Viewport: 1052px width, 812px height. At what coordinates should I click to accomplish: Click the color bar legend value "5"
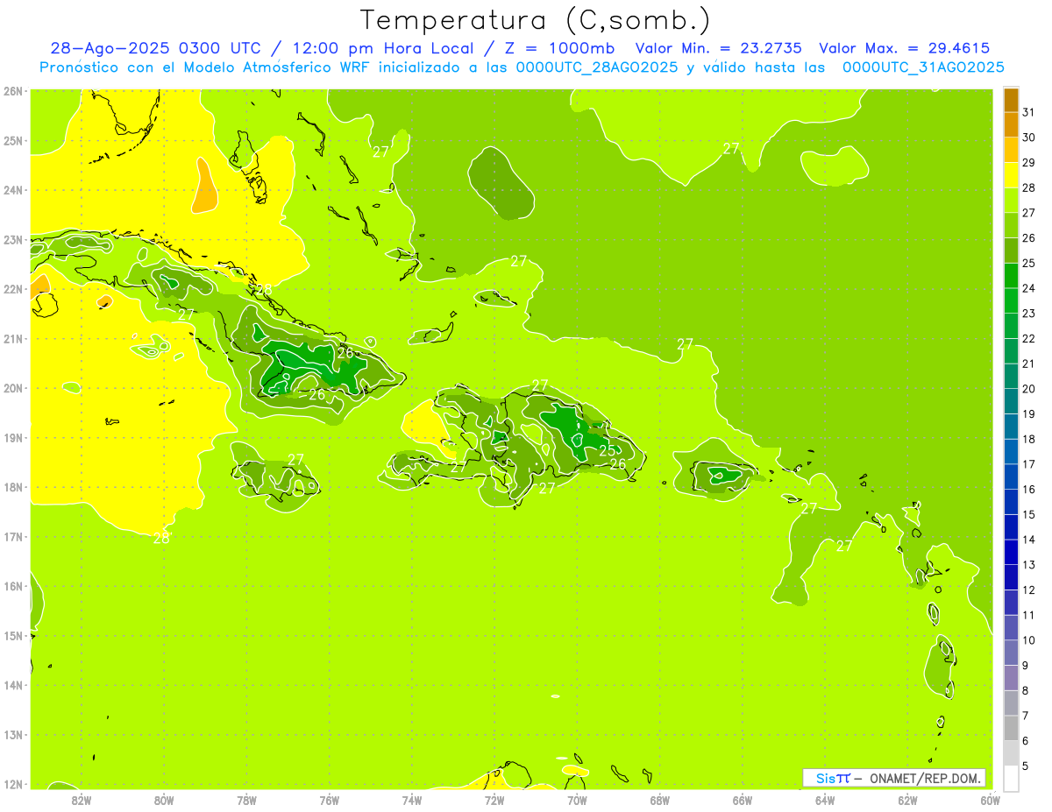click(x=1026, y=766)
